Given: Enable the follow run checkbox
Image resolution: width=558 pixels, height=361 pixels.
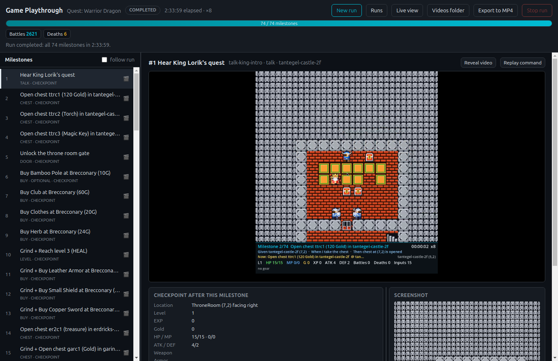Looking at the screenshot, I should click(x=104, y=60).
